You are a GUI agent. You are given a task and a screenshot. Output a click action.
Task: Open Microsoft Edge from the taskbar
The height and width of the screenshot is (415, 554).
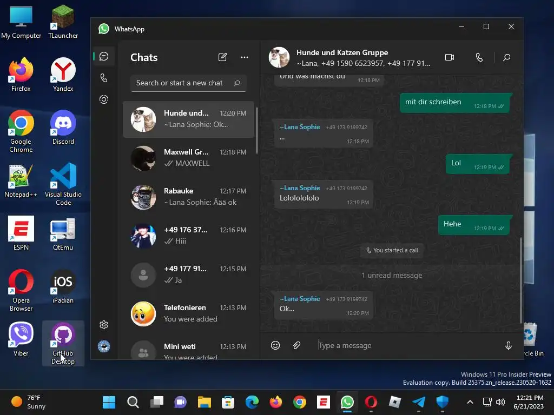(x=252, y=402)
